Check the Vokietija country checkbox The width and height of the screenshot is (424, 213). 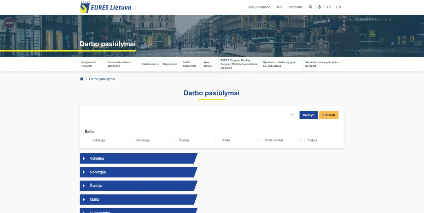point(87,140)
